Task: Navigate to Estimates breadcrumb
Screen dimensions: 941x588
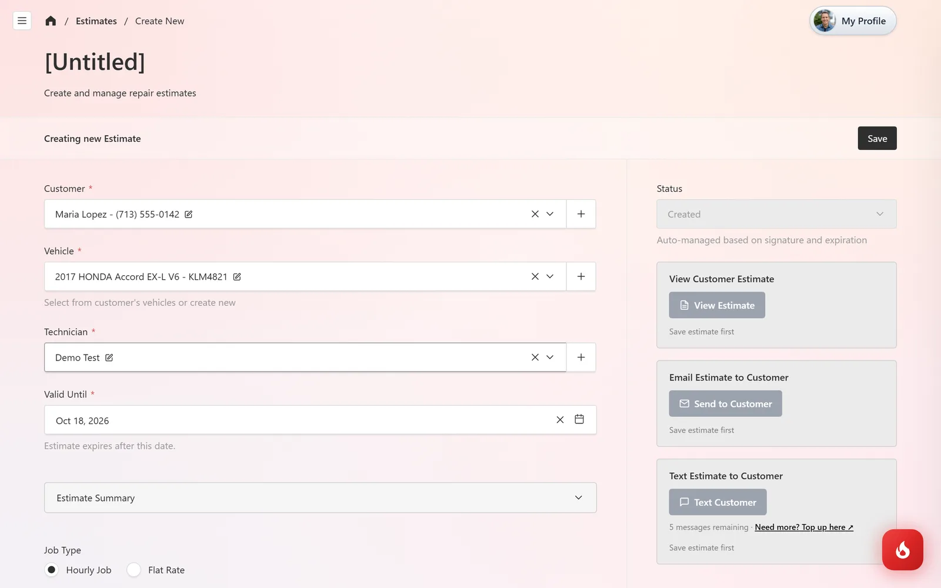Action: point(96,21)
